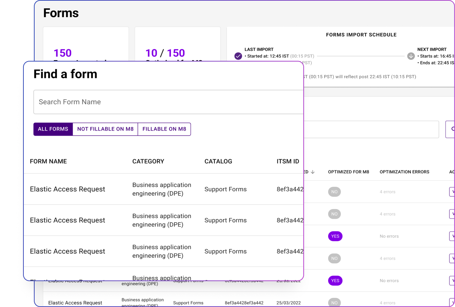The image size is (455, 307).
Task: Click the CATEGORY column header
Action: pos(148,162)
